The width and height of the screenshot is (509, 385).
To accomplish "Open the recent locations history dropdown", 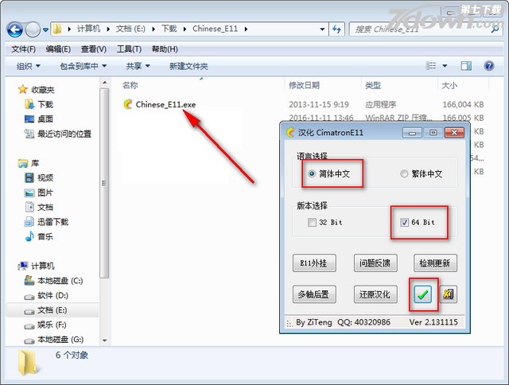I will (x=45, y=30).
